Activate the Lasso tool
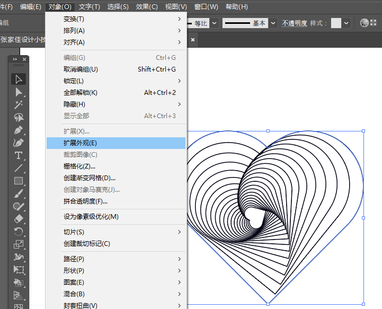 19,117
